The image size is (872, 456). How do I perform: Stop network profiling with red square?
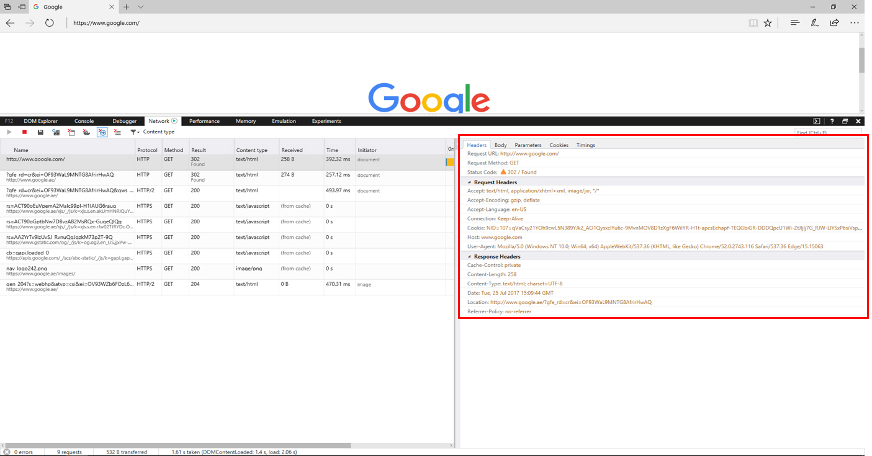click(25, 132)
